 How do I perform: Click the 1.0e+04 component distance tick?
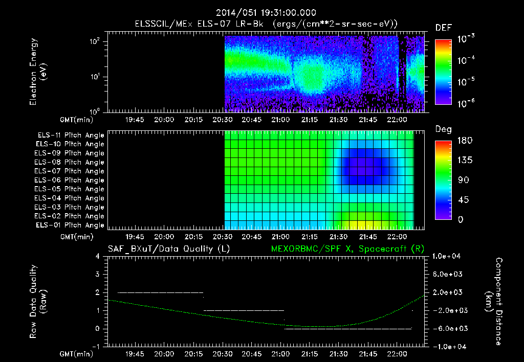tap(446, 257)
